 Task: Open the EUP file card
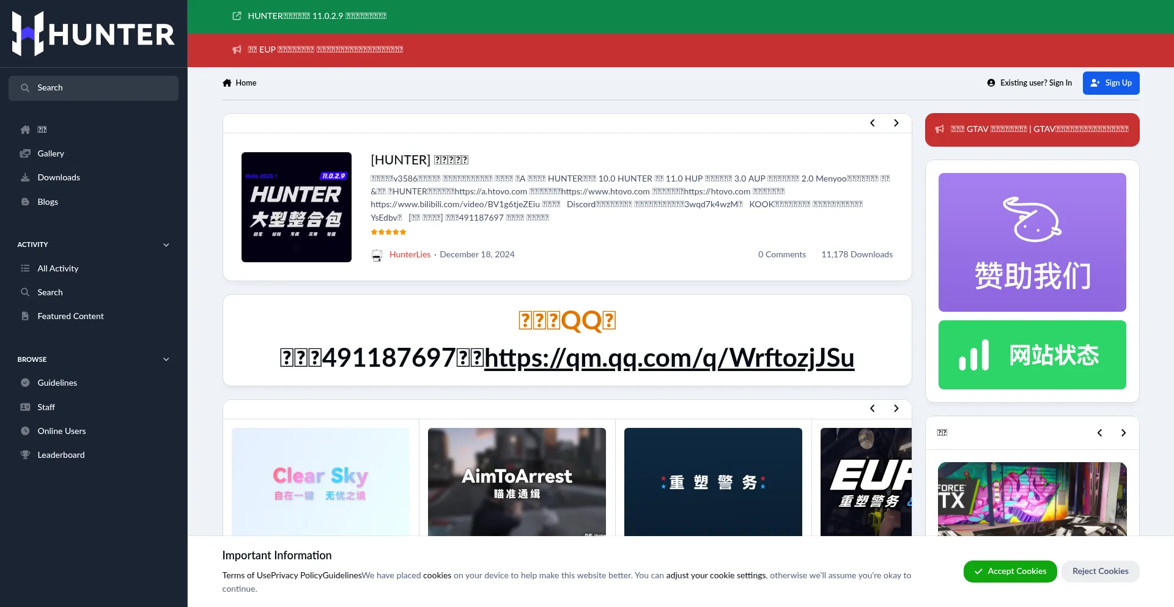coord(866,482)
